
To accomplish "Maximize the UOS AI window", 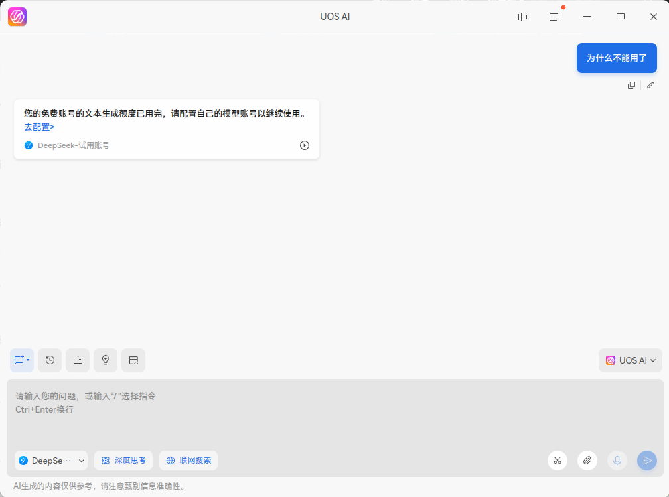I will 621,17.
